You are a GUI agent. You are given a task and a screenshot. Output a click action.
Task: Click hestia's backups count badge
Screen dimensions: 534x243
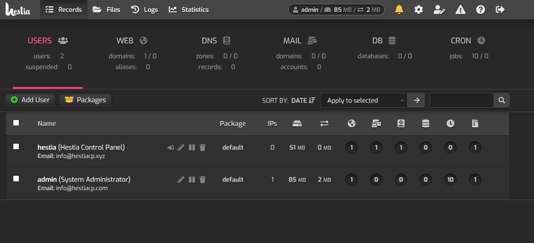(475, 148)
